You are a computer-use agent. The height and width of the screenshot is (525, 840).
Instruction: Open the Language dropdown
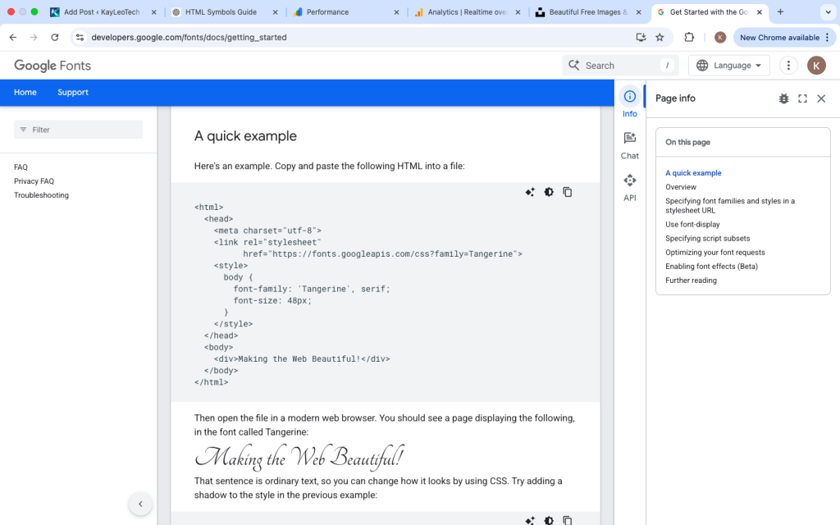(x=729, y=66)
